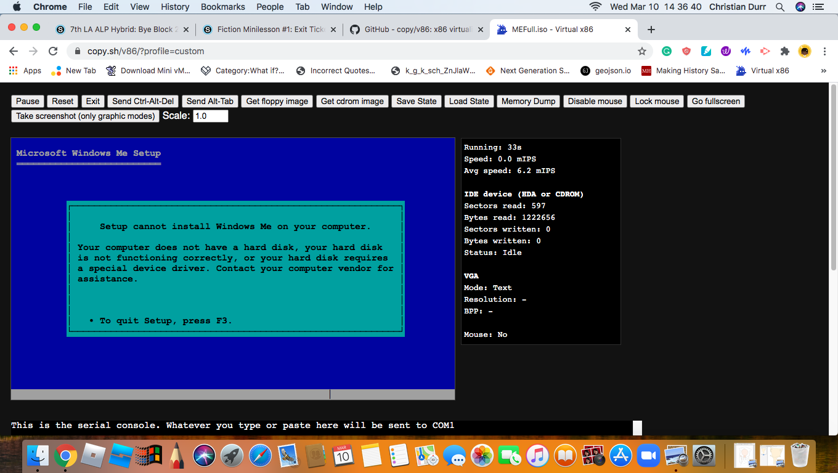
Task: Disable mouse capture in the emulator
Action: [595, 101]
